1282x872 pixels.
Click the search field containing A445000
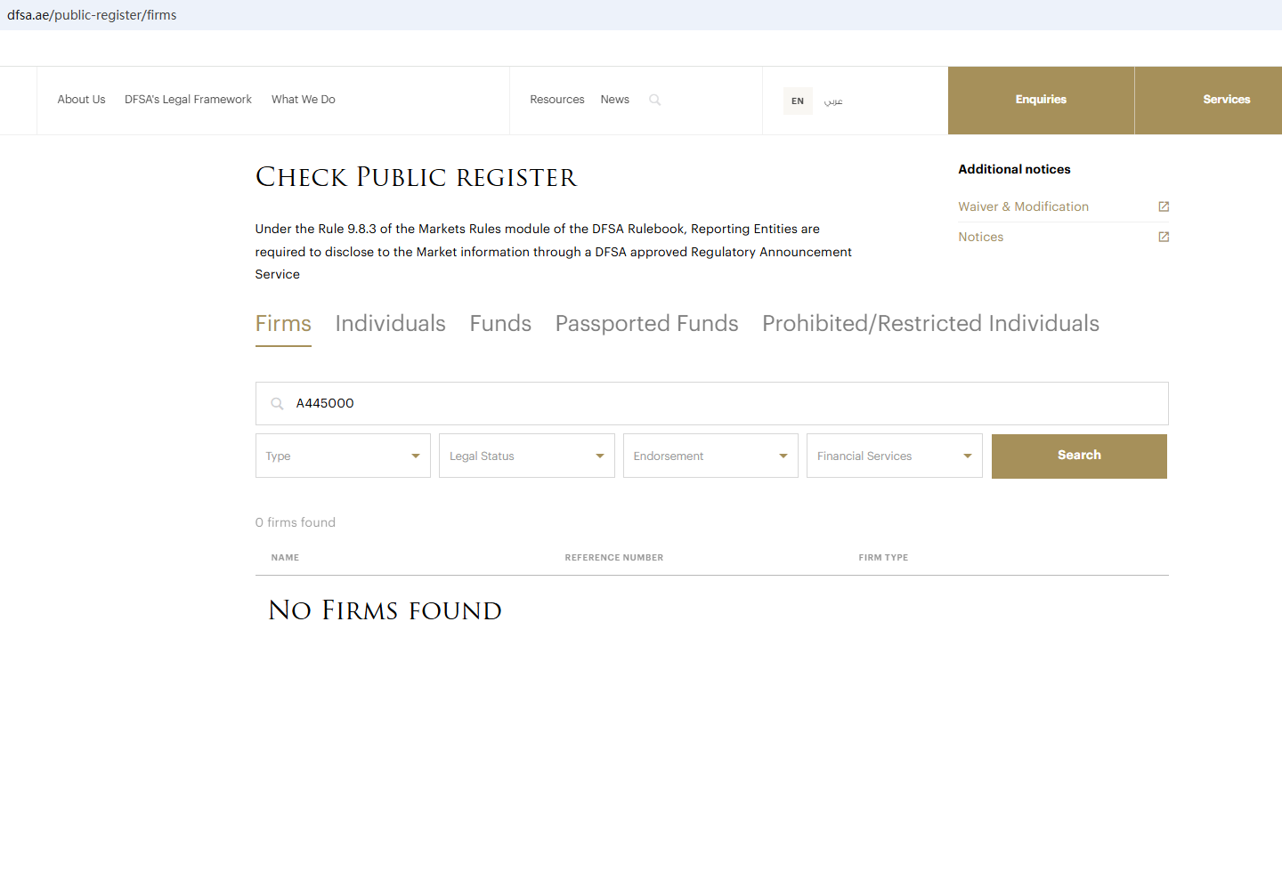(712, 404)
